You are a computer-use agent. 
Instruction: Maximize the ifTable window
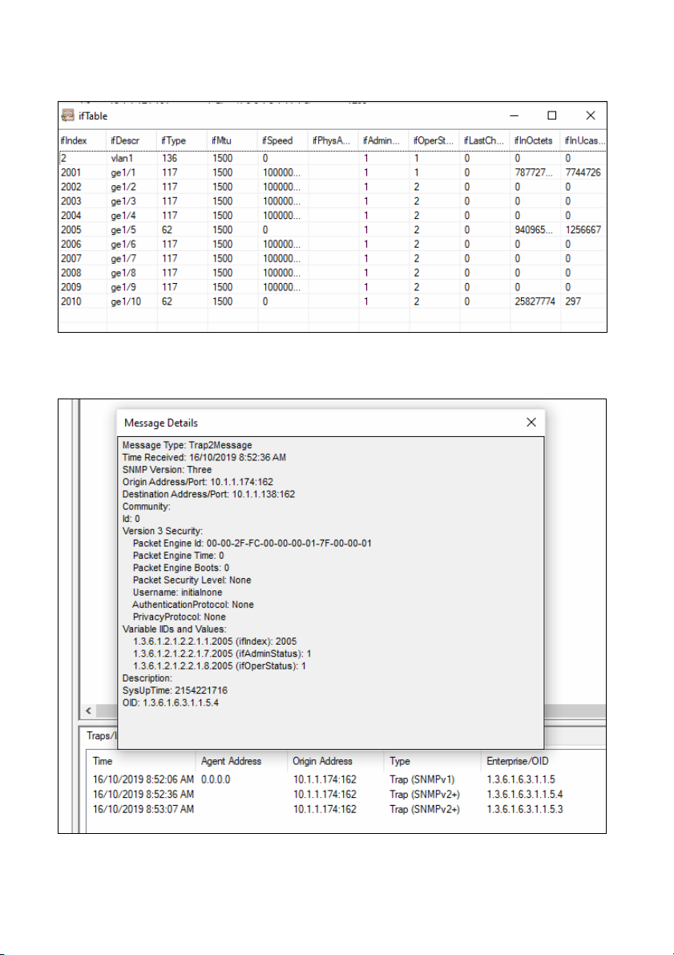click(551, 115)
